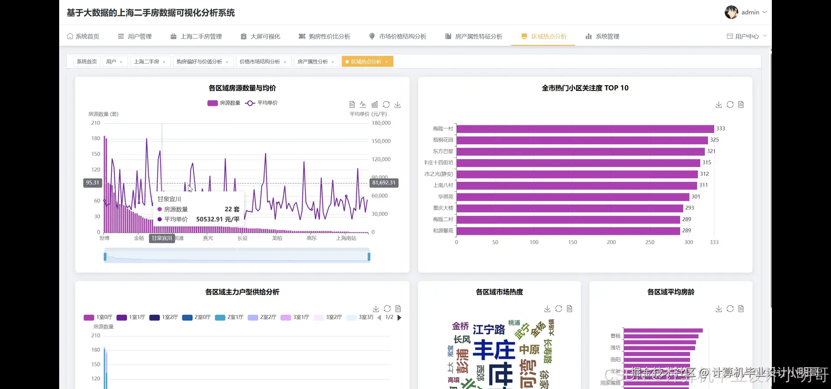This screenshot has height=389, width=831.
Task: Open data view of the TOP 10 chart
Action: click(x=741, y=104)
